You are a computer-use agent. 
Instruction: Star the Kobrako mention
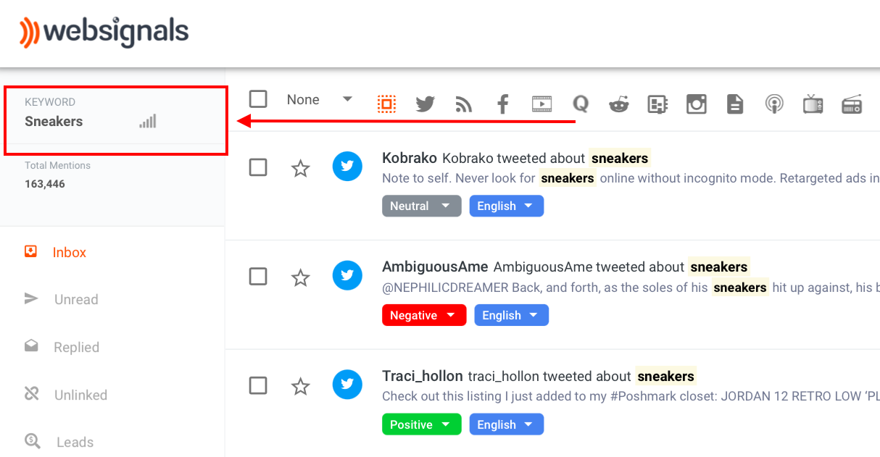point(300,169)
